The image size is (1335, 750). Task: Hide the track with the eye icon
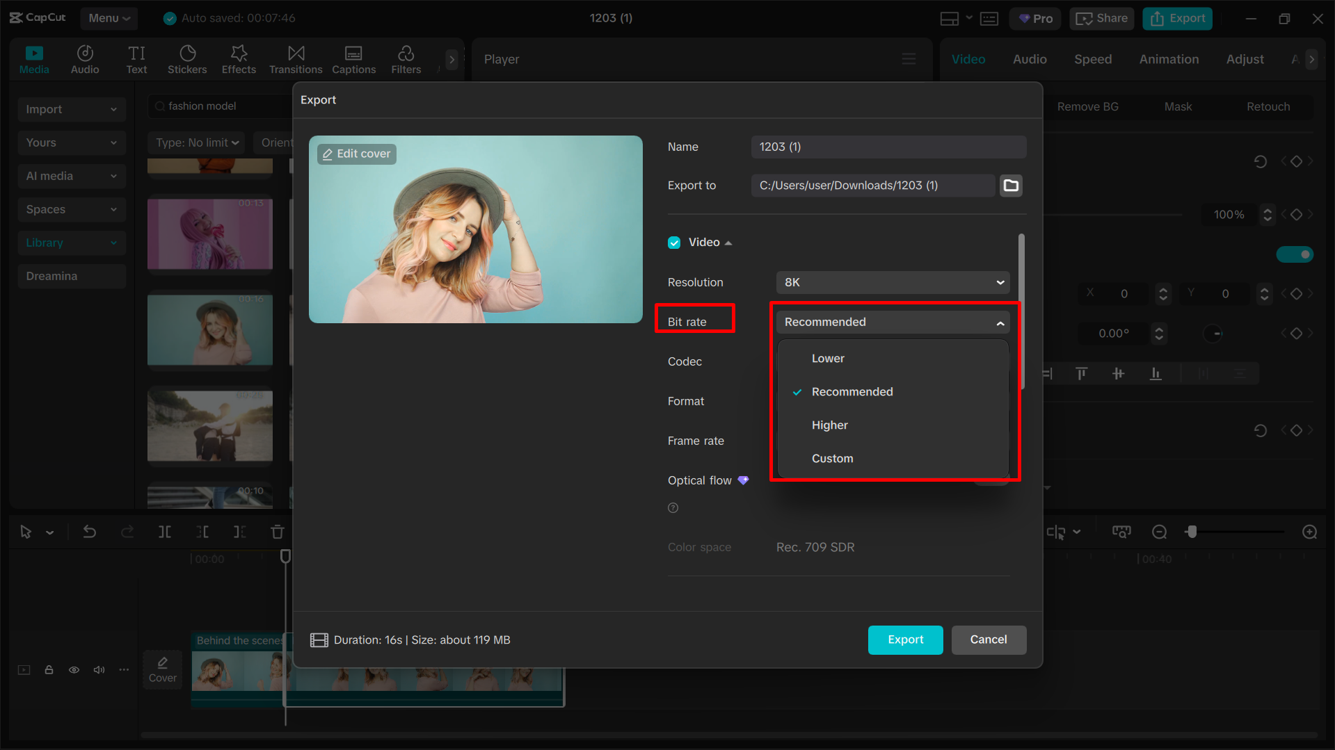74,669
